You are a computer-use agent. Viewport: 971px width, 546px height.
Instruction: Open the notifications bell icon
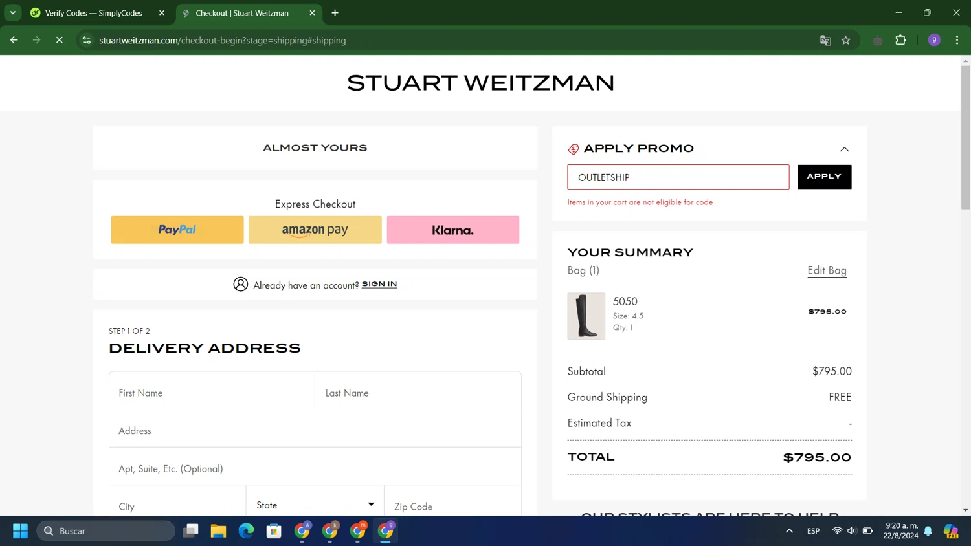928,531
